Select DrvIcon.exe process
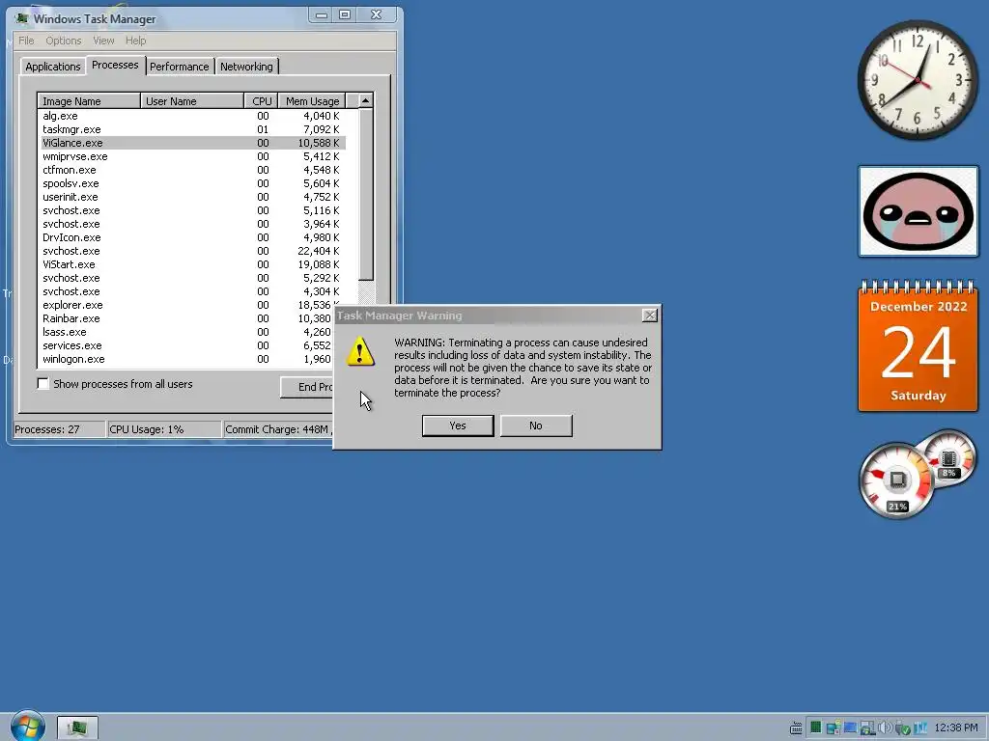The height and width of the screenshot is (741, 989). point(192,237)
